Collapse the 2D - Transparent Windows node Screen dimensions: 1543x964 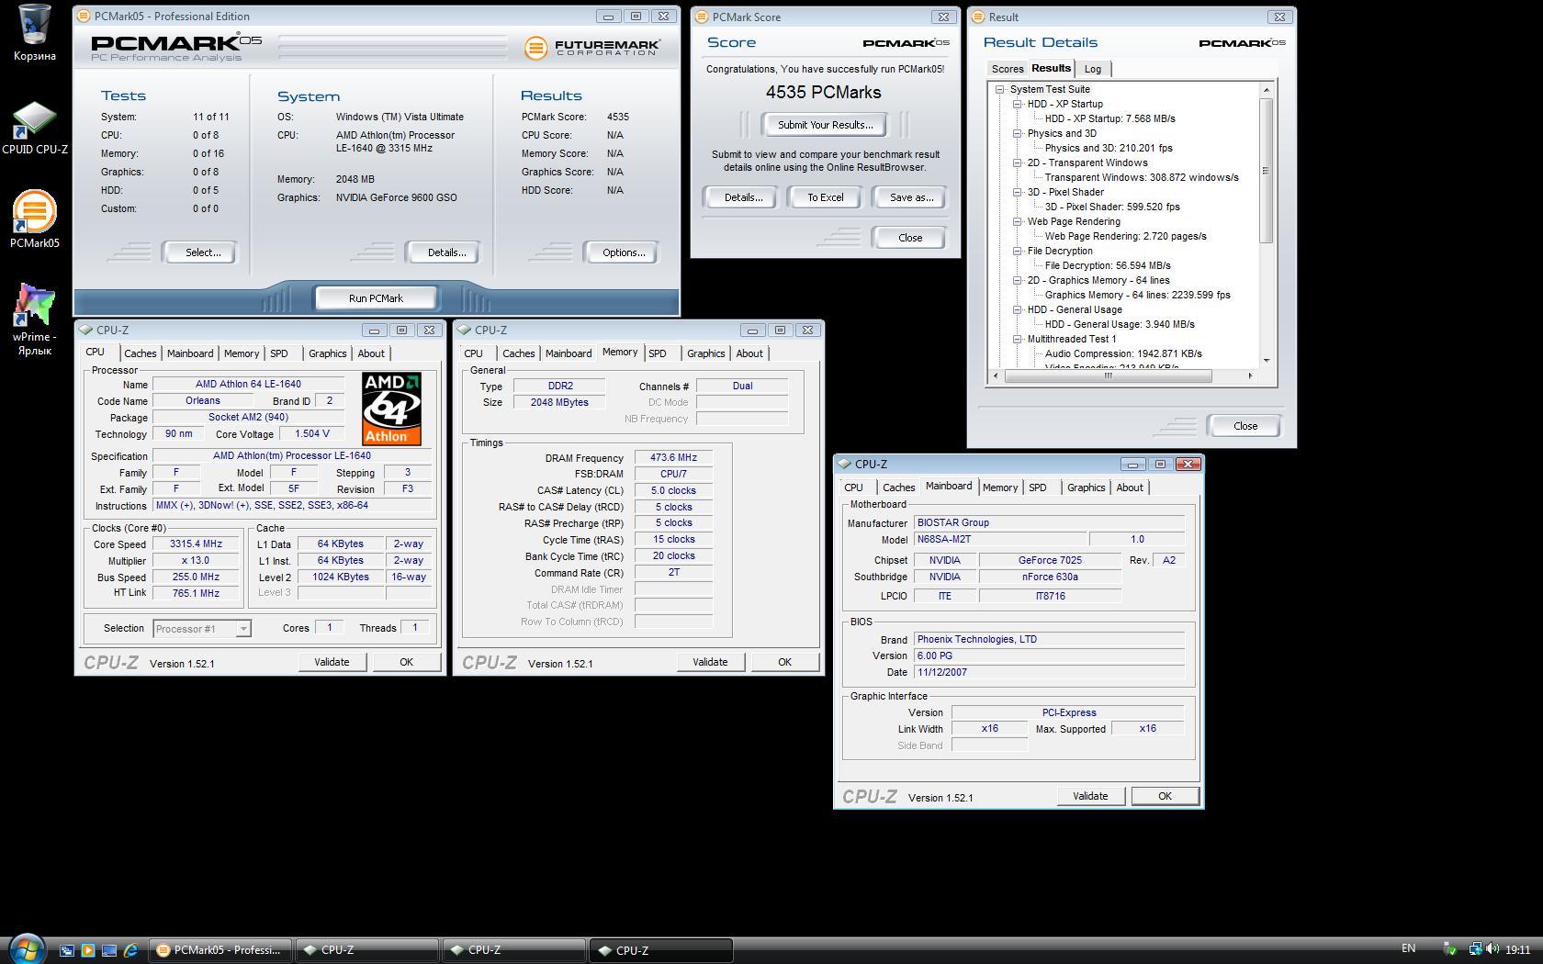point(1017,163)
